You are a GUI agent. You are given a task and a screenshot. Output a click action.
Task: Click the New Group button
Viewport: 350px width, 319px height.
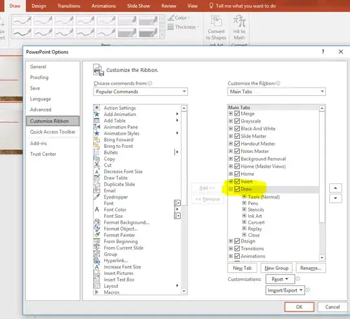tap(276, 268)
